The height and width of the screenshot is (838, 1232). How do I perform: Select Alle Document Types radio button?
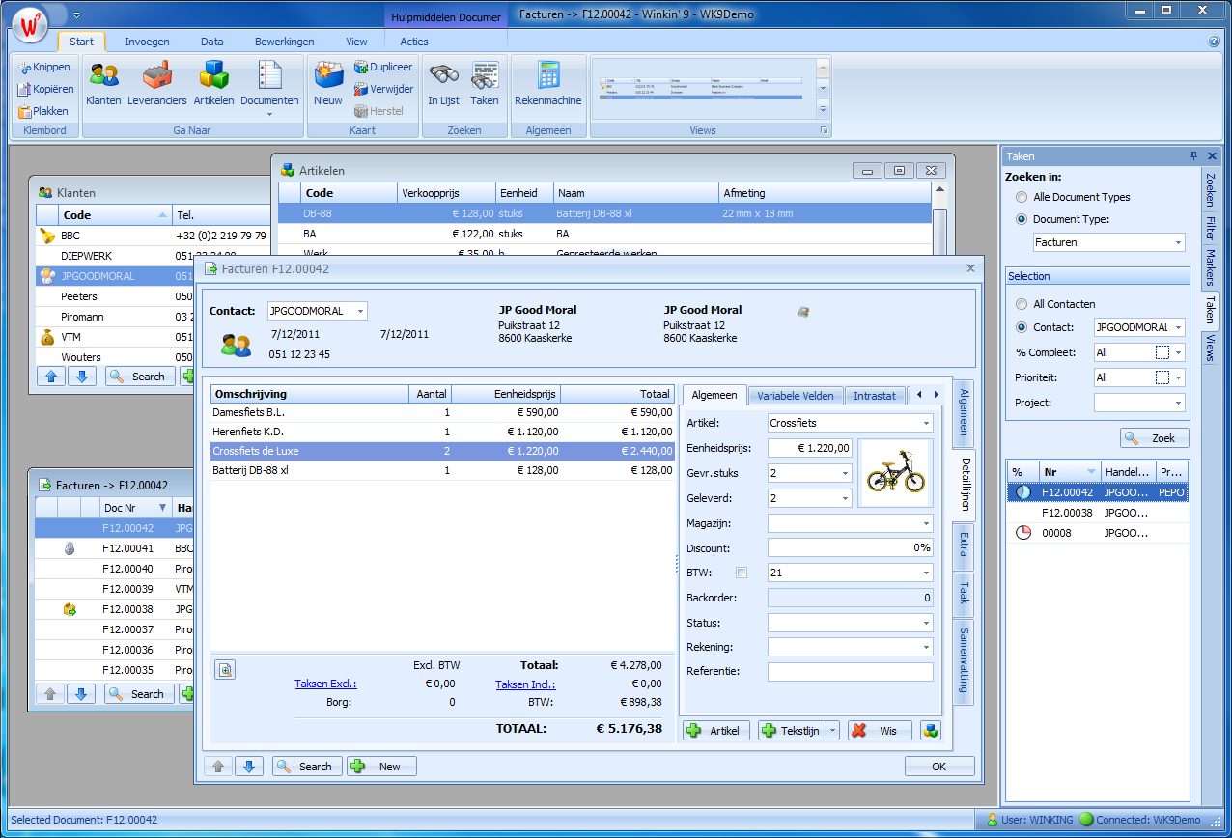click(1022, 197)
